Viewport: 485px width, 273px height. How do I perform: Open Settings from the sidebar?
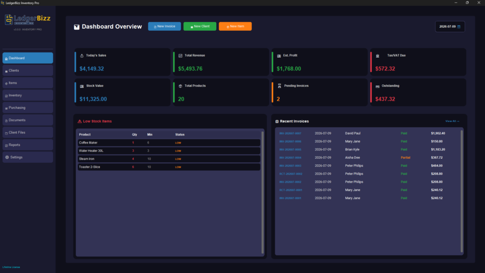pyautogui.click(x=28, y=157)
